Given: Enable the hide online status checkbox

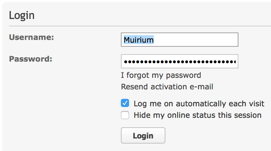Looking at the screenshot, I should tap(125, 115).
